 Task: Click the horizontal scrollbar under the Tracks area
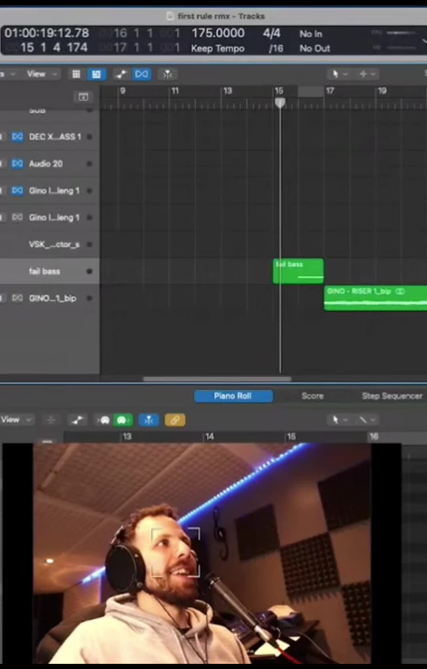(x=217, y=379)
